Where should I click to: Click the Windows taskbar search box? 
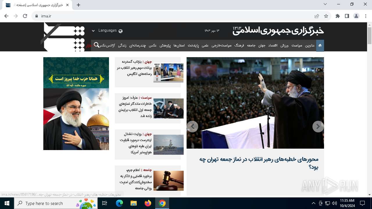(x=56, y=203)
